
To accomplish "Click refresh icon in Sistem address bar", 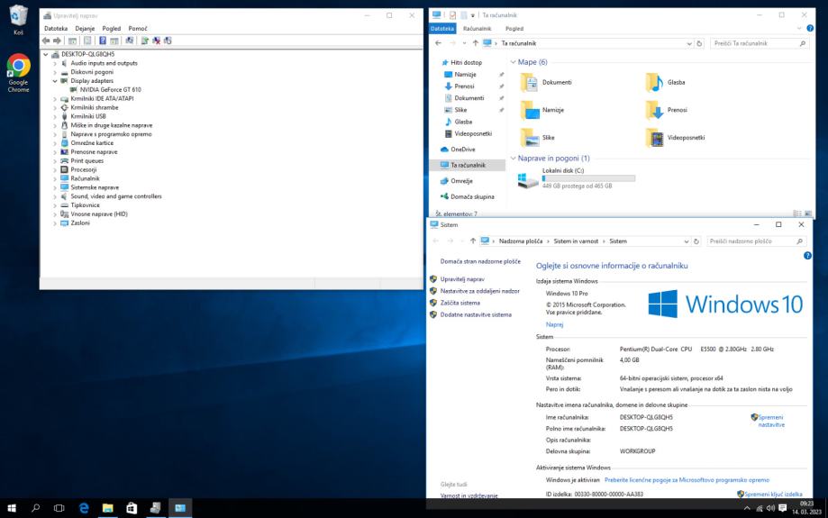I will pyautogui.click(x=696, y=241).
